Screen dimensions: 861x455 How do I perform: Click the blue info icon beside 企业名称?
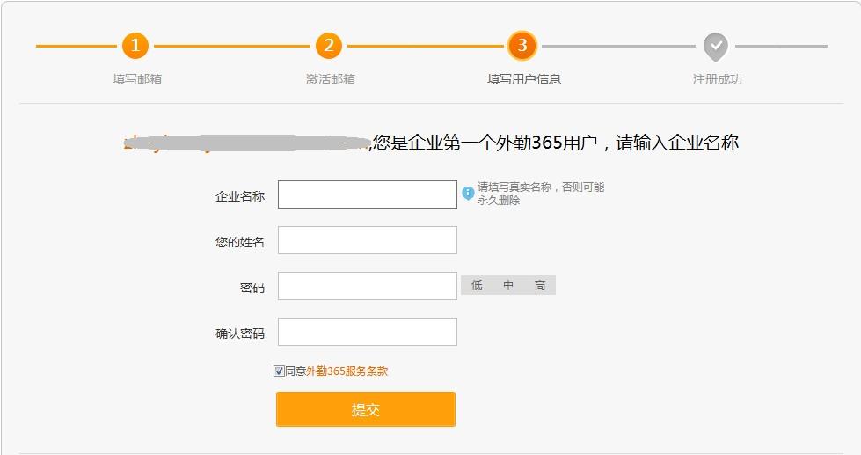pos(468,193)
